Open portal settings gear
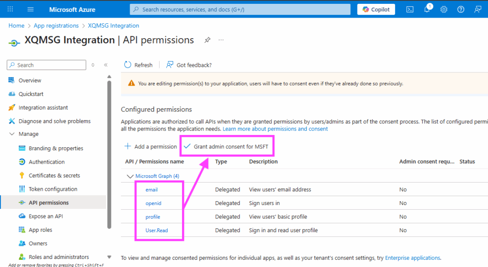 [x=444, y=10]
